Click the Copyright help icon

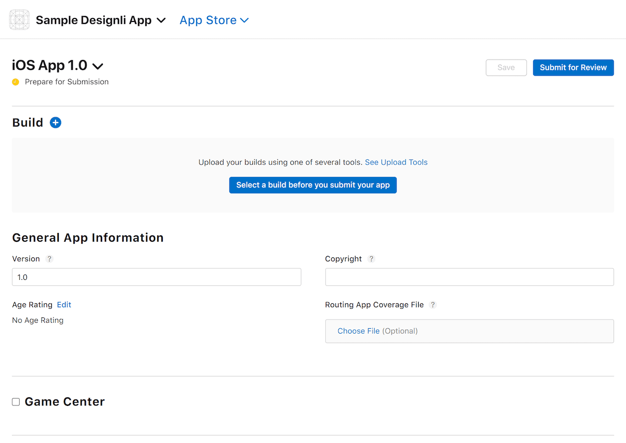click(371, 259)
